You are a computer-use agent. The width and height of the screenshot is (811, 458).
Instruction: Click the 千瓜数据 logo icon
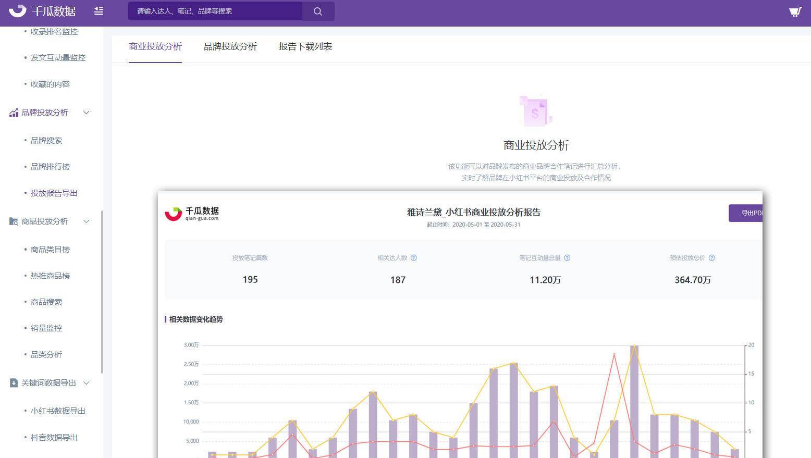[x=18, y=10]
